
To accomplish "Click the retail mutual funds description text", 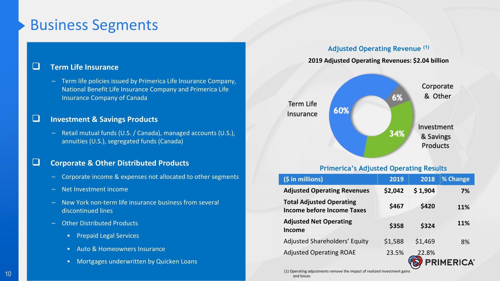I will pos(148,137).
